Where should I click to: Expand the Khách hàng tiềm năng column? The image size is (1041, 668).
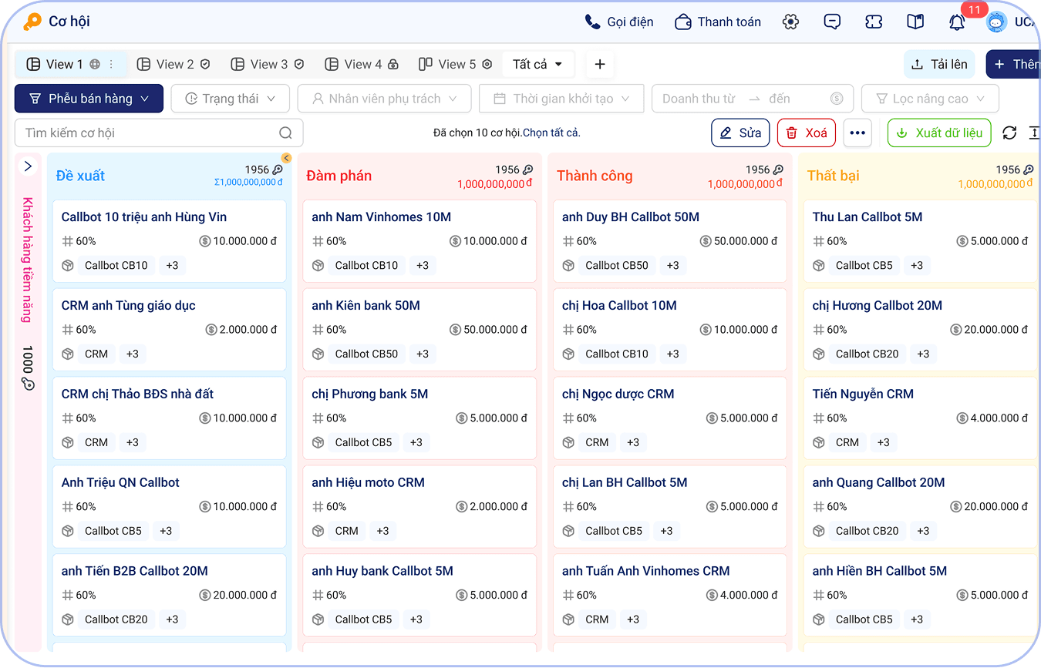(28, 166)
